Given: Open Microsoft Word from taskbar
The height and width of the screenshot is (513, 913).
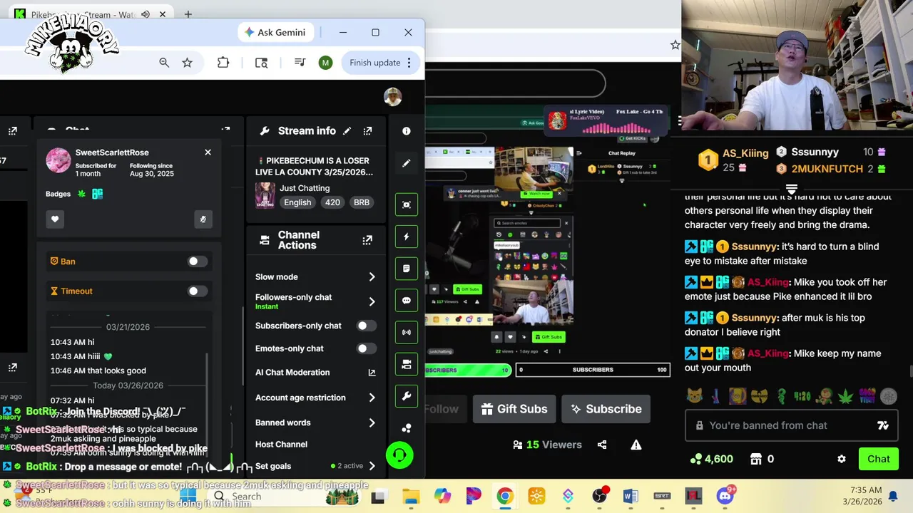Looking at the screenshot, I should point(631,496).
